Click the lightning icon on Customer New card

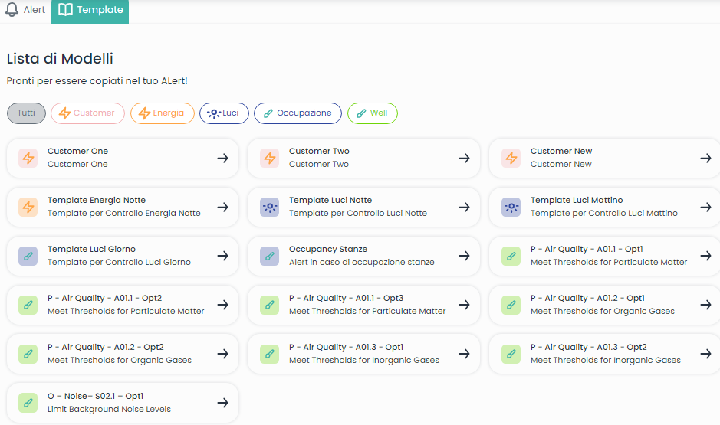coord(511,158)
